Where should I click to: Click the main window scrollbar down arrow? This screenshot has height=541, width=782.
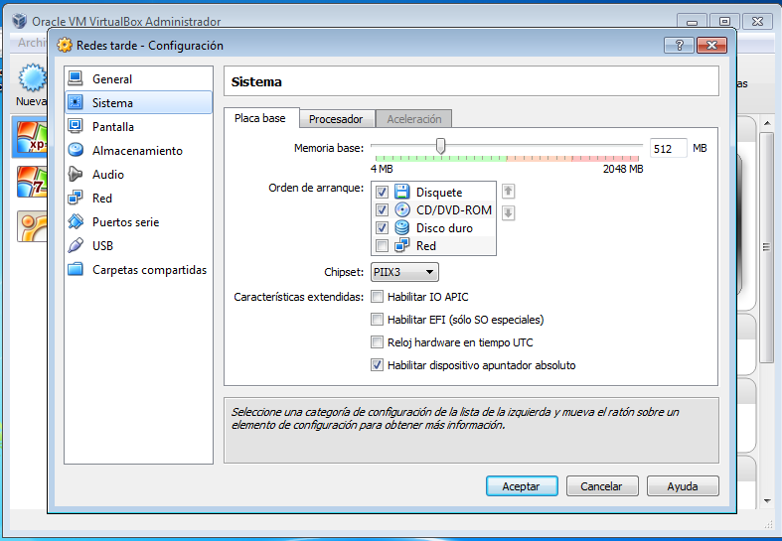click(767, 501)
